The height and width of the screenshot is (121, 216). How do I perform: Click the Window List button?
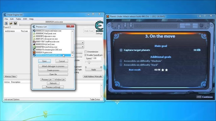coord(60,79)
